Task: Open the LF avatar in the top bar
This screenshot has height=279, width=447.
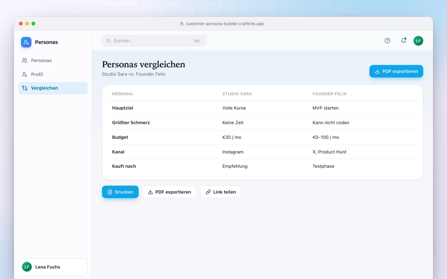Action: (418, 41)
